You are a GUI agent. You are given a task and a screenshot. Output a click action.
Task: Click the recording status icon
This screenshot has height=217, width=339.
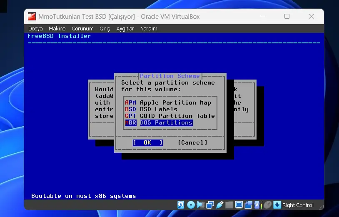(x=248, y=205)
